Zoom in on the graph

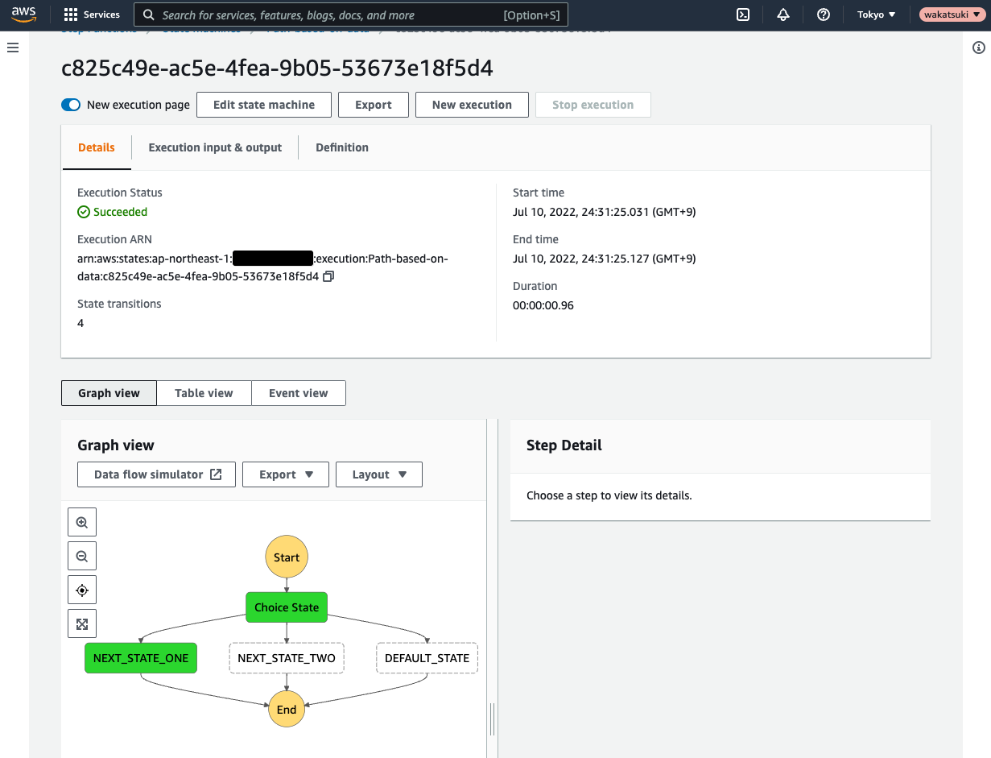tap(82, 522)
